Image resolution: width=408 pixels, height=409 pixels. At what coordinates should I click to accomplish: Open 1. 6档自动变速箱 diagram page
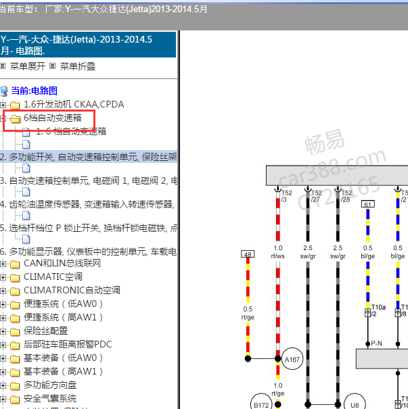click(x=71, y=131)
